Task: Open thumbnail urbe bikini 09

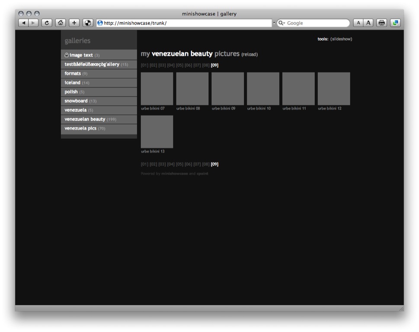Action: 228,89
